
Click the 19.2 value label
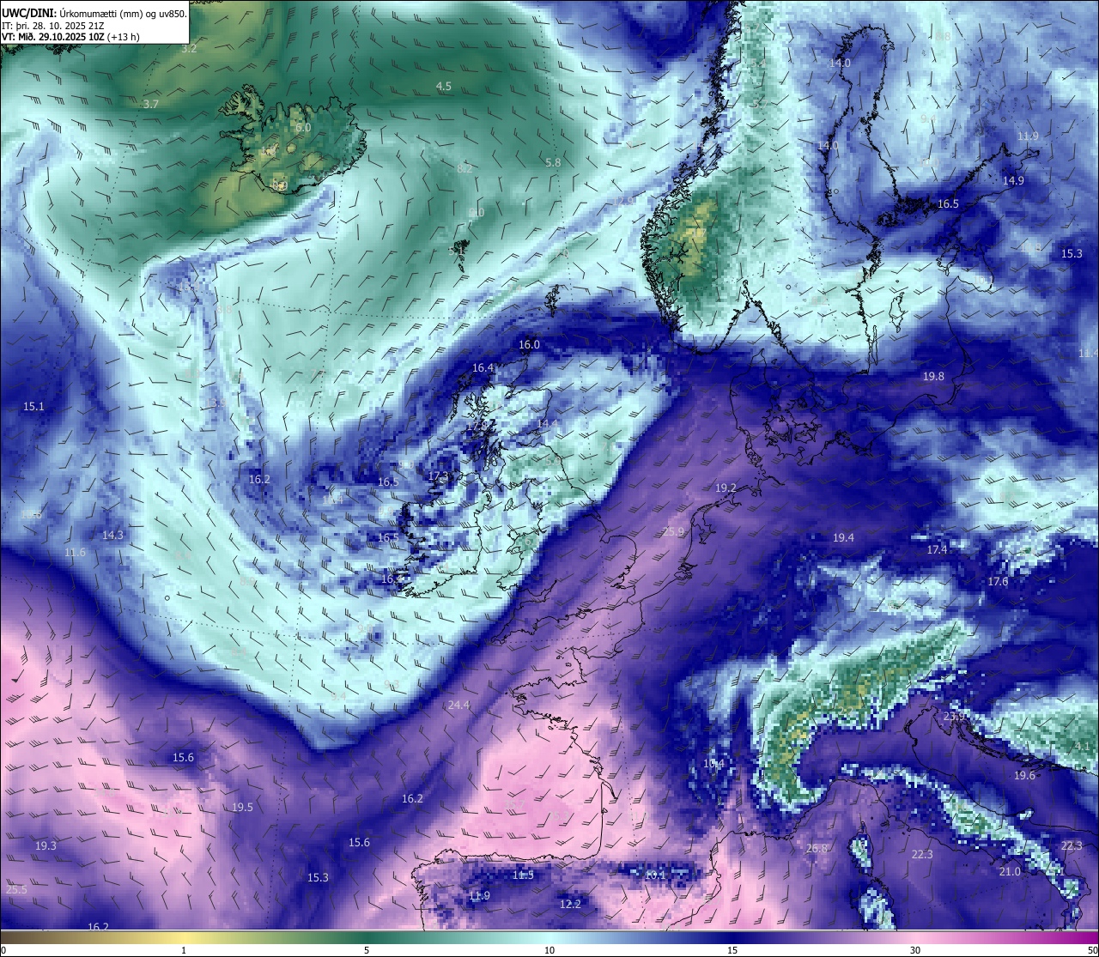coord(726,488)
